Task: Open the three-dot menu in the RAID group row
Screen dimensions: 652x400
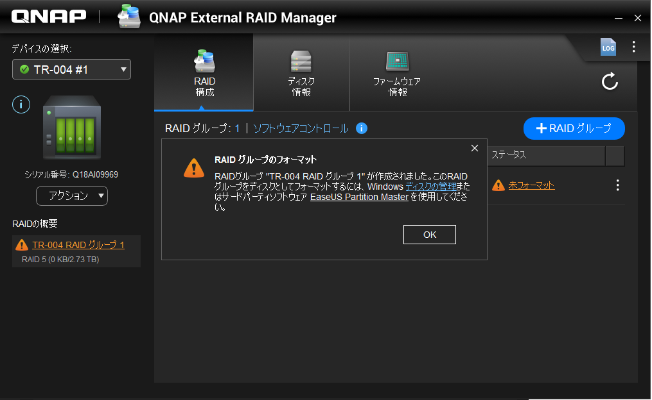Action: (617, 185)
